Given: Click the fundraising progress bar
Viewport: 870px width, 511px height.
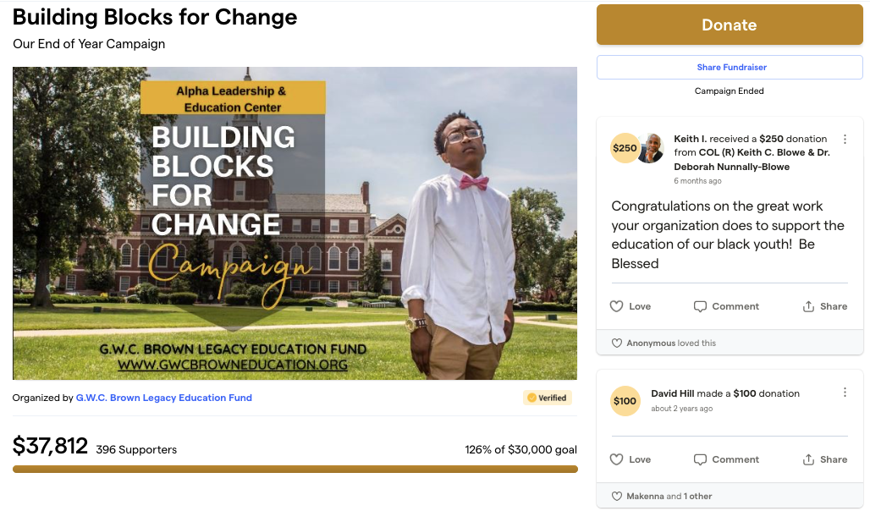Looking at the screenshot, I should pyautogui.click(x=295, y=469).
